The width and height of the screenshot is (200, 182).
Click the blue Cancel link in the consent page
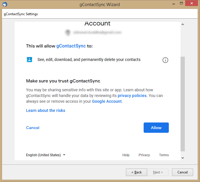33,128
